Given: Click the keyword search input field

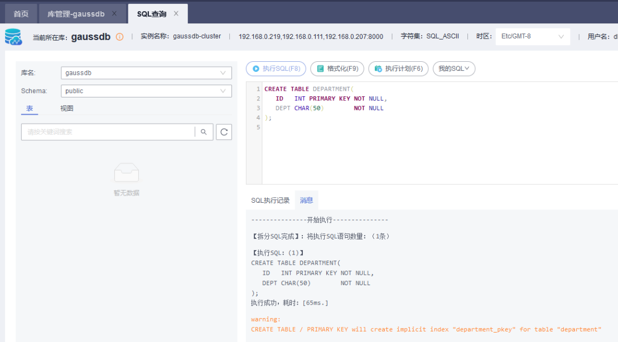Looking at the screenshot, I should click(x=108, y=132).
